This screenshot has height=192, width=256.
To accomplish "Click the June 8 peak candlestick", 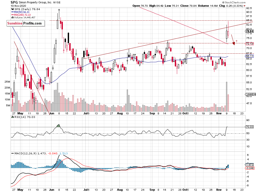I will tap(59, 15).
